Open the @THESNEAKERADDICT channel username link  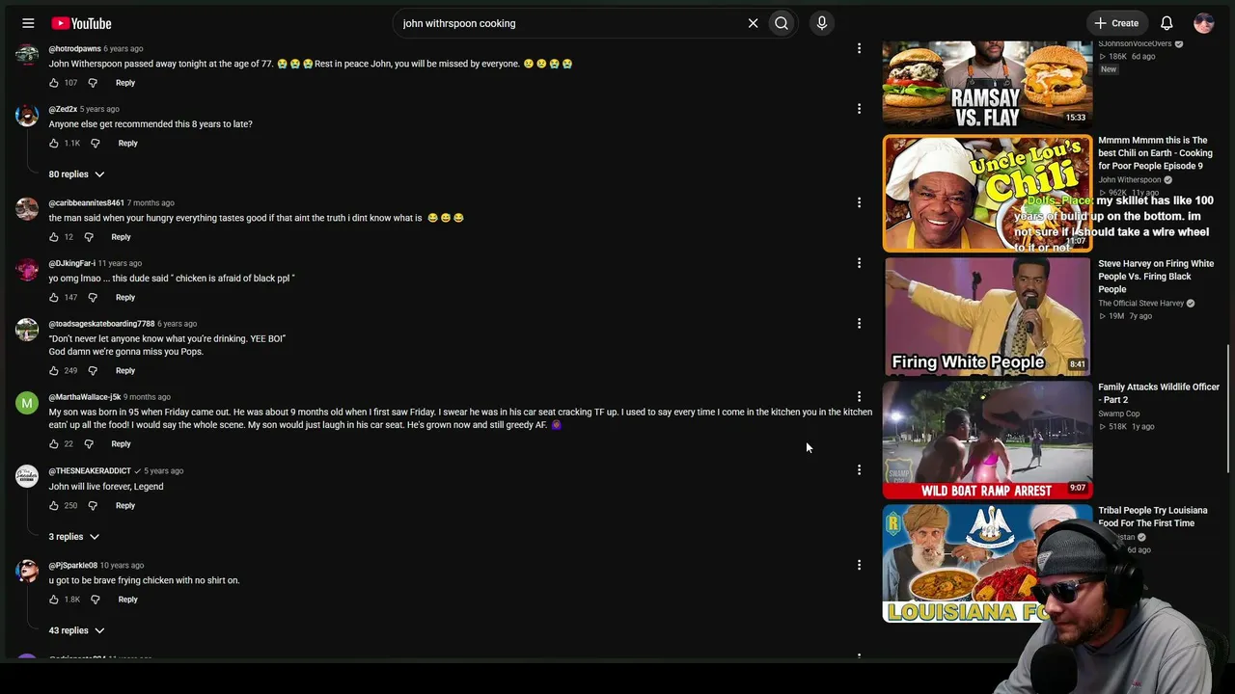[90, 471]
